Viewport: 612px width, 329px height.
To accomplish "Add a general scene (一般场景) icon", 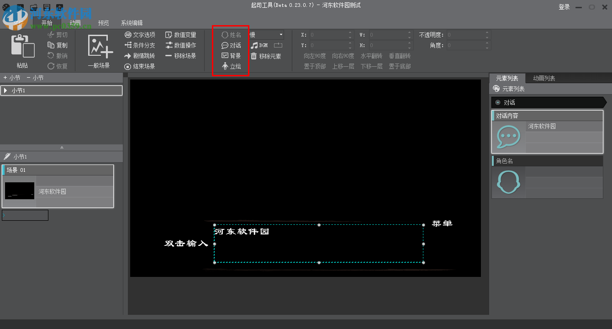I will tap(100, 46).
